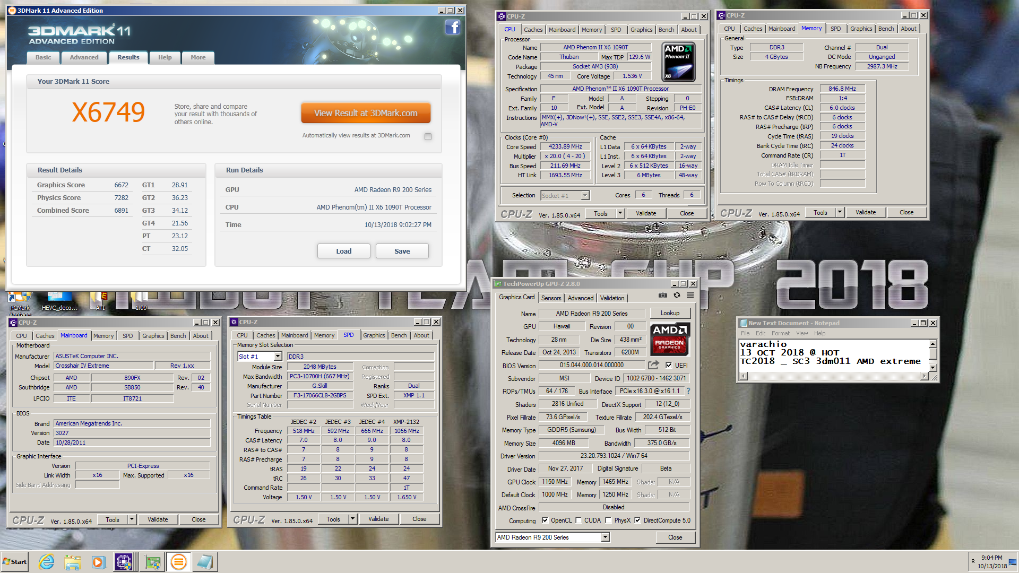Image resolution: width=1019 pixels, height=573 pixels.
Task: Click the Load button in Run Details
Action: point(343,251)
